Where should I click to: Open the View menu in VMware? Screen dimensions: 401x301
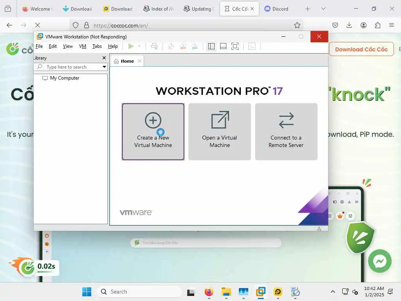(68, 46)
